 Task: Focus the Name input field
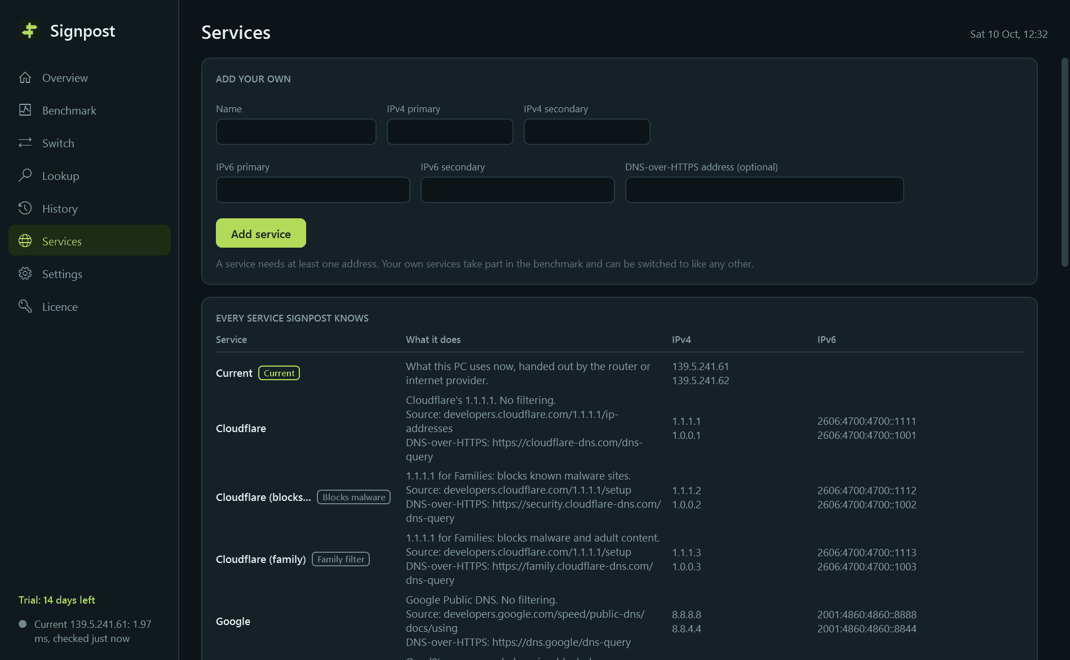coord(296,131)
